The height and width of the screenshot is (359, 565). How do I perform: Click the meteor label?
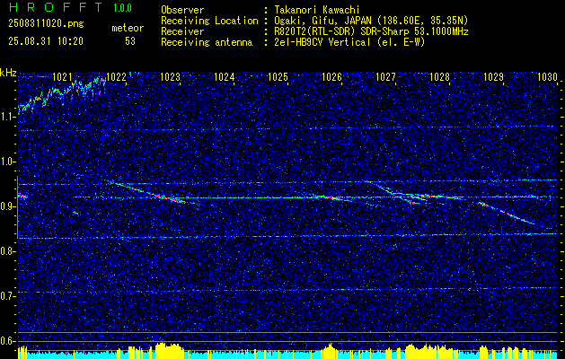[x=128, y=28]
